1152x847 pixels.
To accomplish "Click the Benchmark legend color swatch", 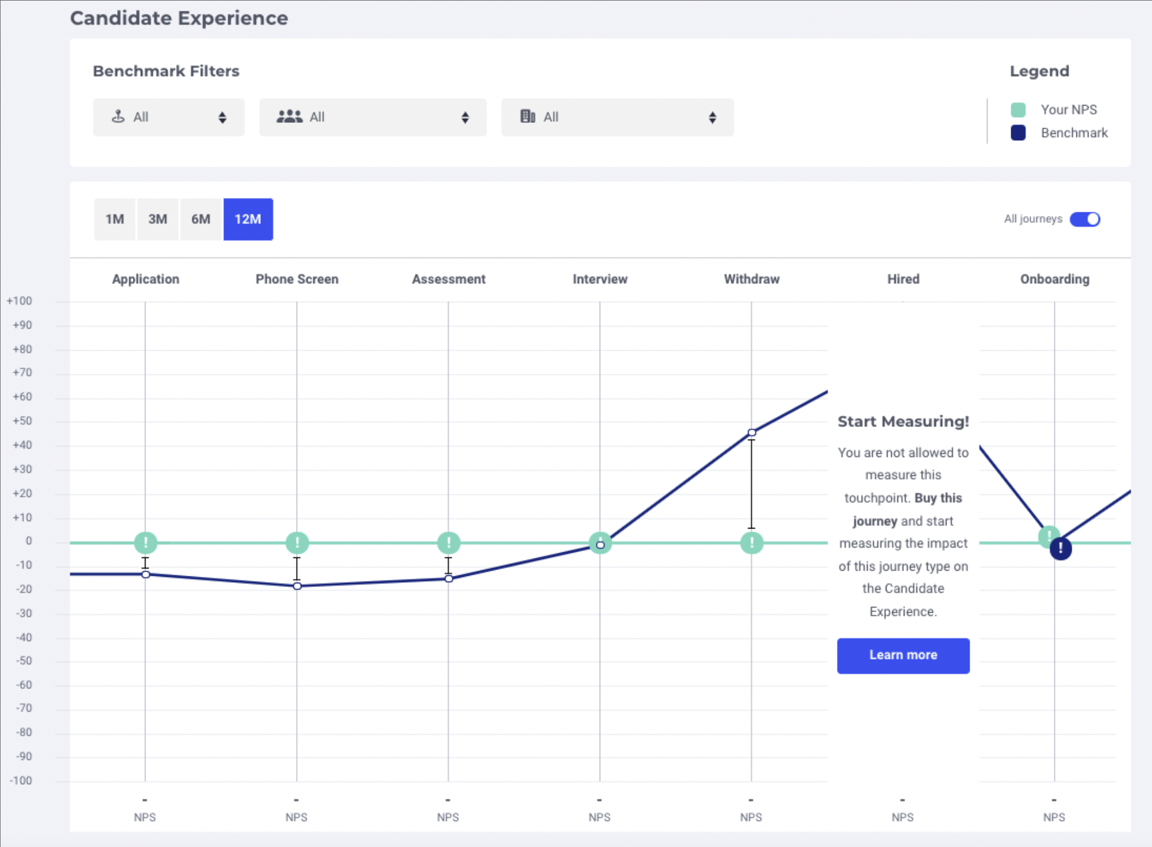I will click(1018, 133).
